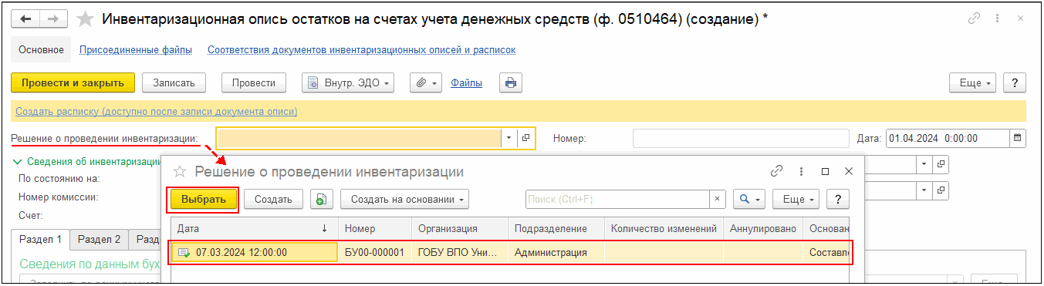Open Присоединенные файлы tab
Image resolution: width=1044 pixels, height=286 pixels.
pos(136,50)
